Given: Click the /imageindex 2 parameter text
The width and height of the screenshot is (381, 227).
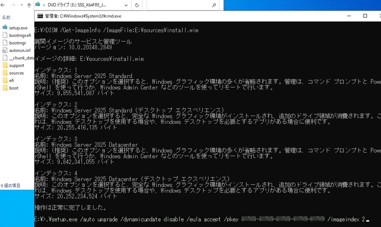Looking at the screenshot, I should click(346, 219).
